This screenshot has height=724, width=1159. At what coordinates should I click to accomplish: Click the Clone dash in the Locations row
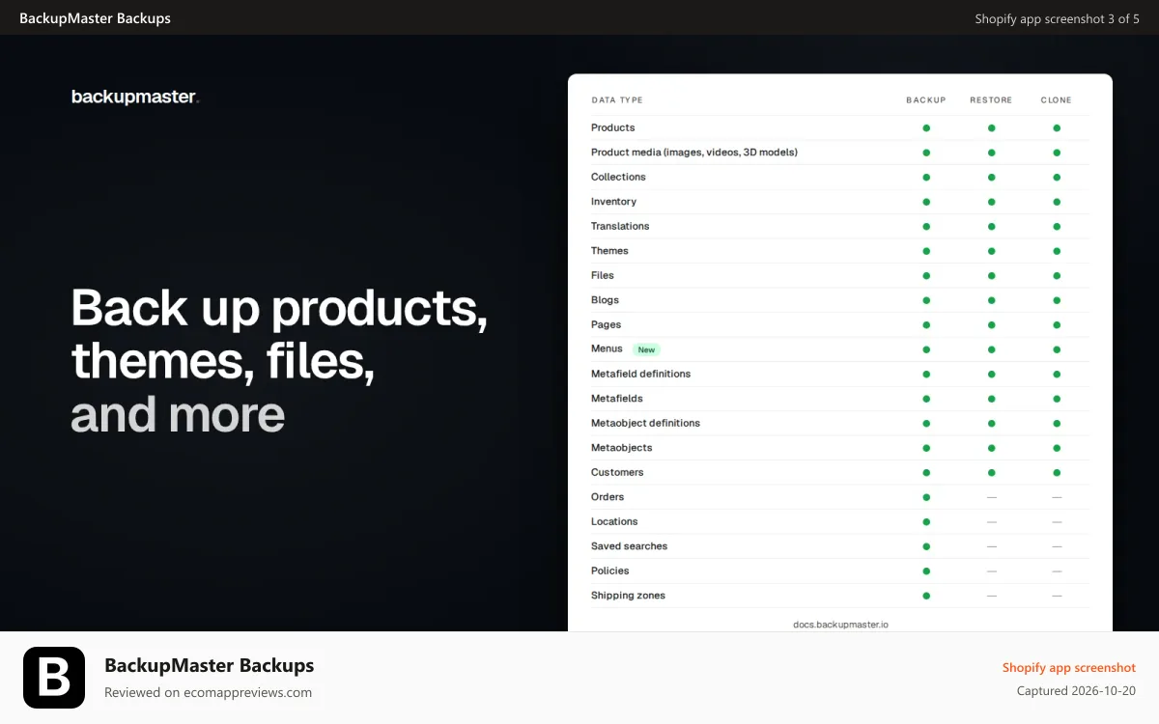[1057, 521]
